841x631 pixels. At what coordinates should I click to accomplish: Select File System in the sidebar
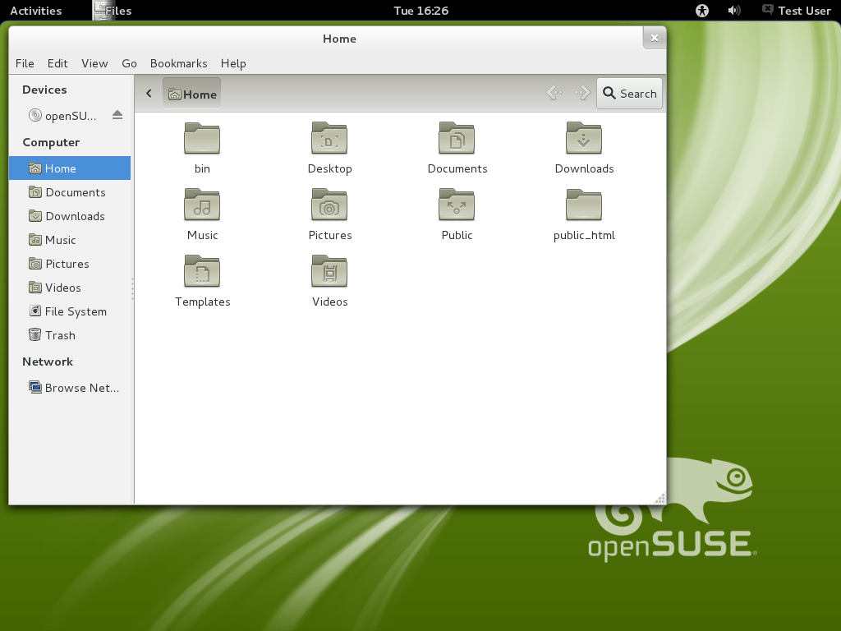[76, 311]
